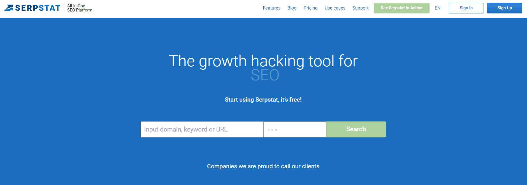
Task: Focus the domain, keyword or URL field
Action: point(202,129)
